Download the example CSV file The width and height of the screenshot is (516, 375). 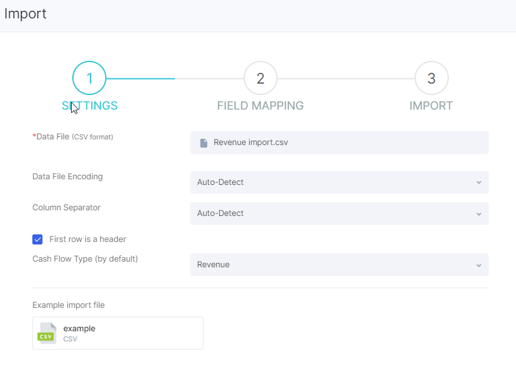[118, 333]
